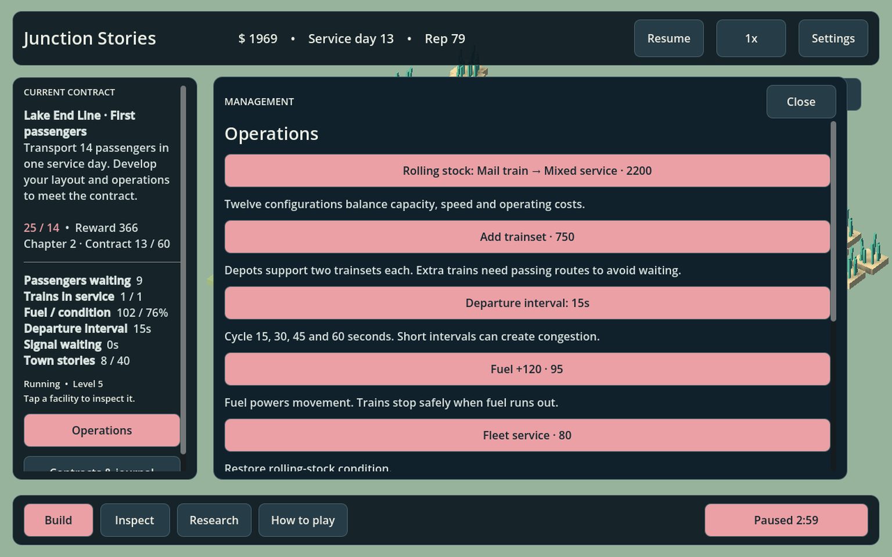Click the CURRENT CONTRACT label

pyautogui.click(x=69, y=92)
